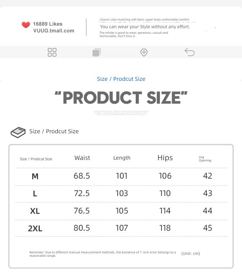The image size is (242, 276).
Task: Click the measurement error reminder text
Action: point(103,254)
